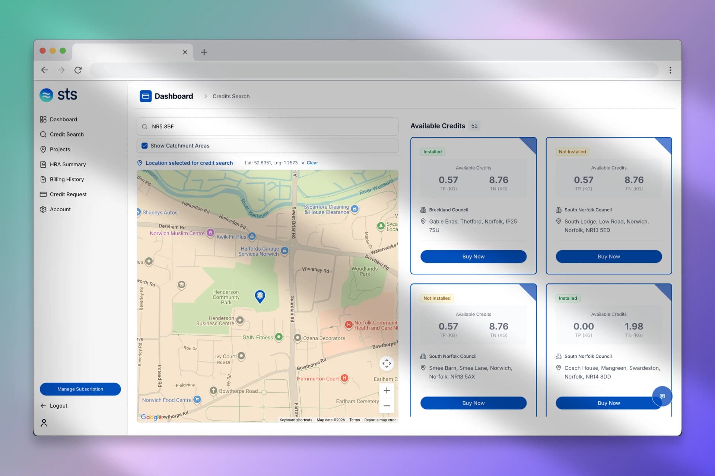Open the Credit Search section
715x476 pixels.
tap(66, 134)
